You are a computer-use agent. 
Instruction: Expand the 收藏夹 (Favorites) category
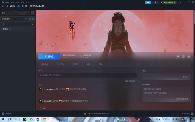coord(6,29)
